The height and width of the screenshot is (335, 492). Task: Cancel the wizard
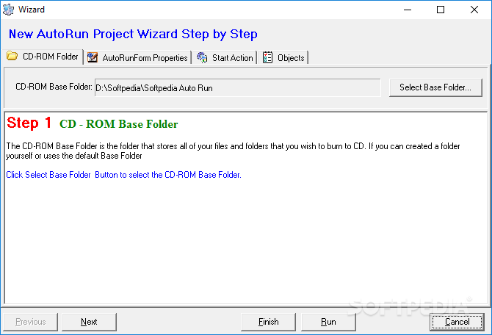click(x=457, y=322)
